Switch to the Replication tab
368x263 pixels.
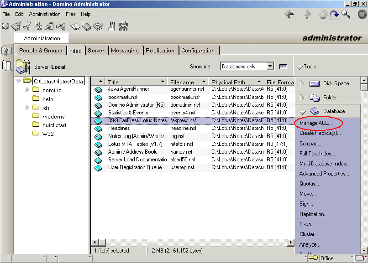tap(160, 51)
